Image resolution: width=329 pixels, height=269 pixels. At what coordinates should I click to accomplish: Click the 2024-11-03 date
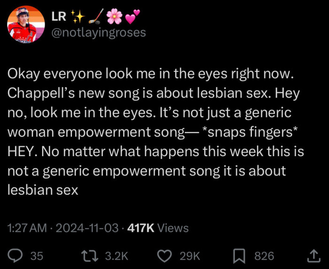pos(87,228)
